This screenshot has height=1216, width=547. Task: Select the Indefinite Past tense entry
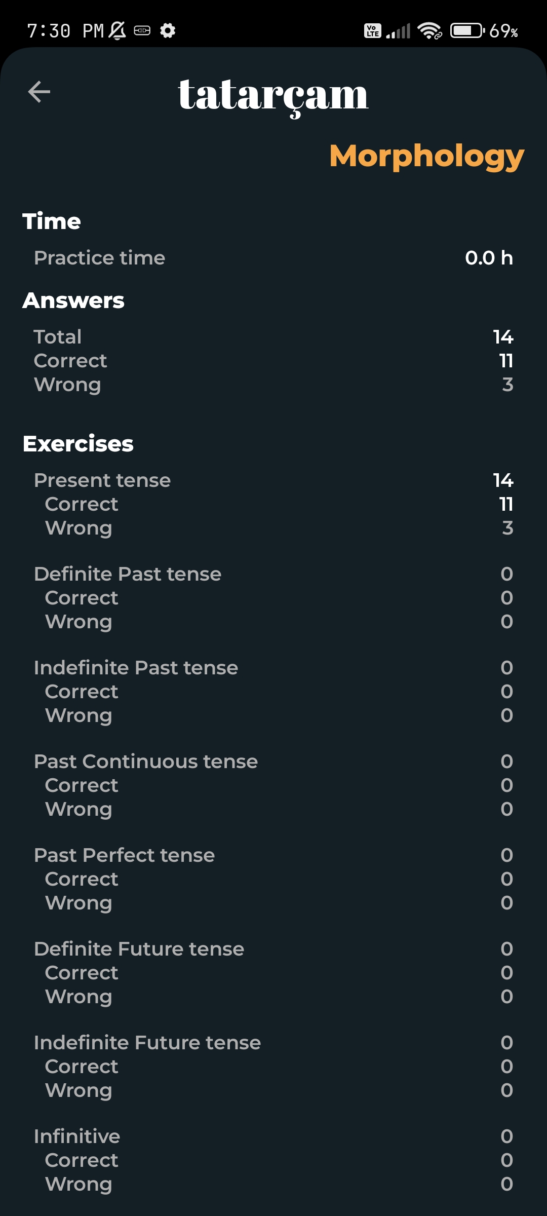(136, 668)
